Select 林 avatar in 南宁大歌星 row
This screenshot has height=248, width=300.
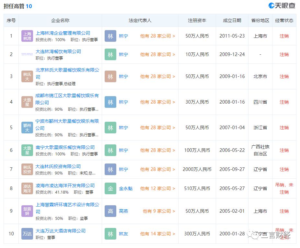tap(110, 150)
